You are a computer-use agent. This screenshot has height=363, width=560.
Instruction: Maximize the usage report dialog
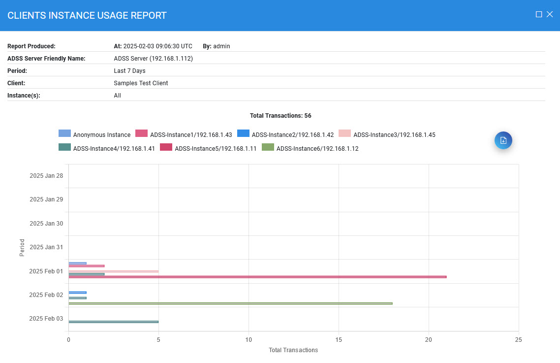pyautogui.click(x=539, y=15)
